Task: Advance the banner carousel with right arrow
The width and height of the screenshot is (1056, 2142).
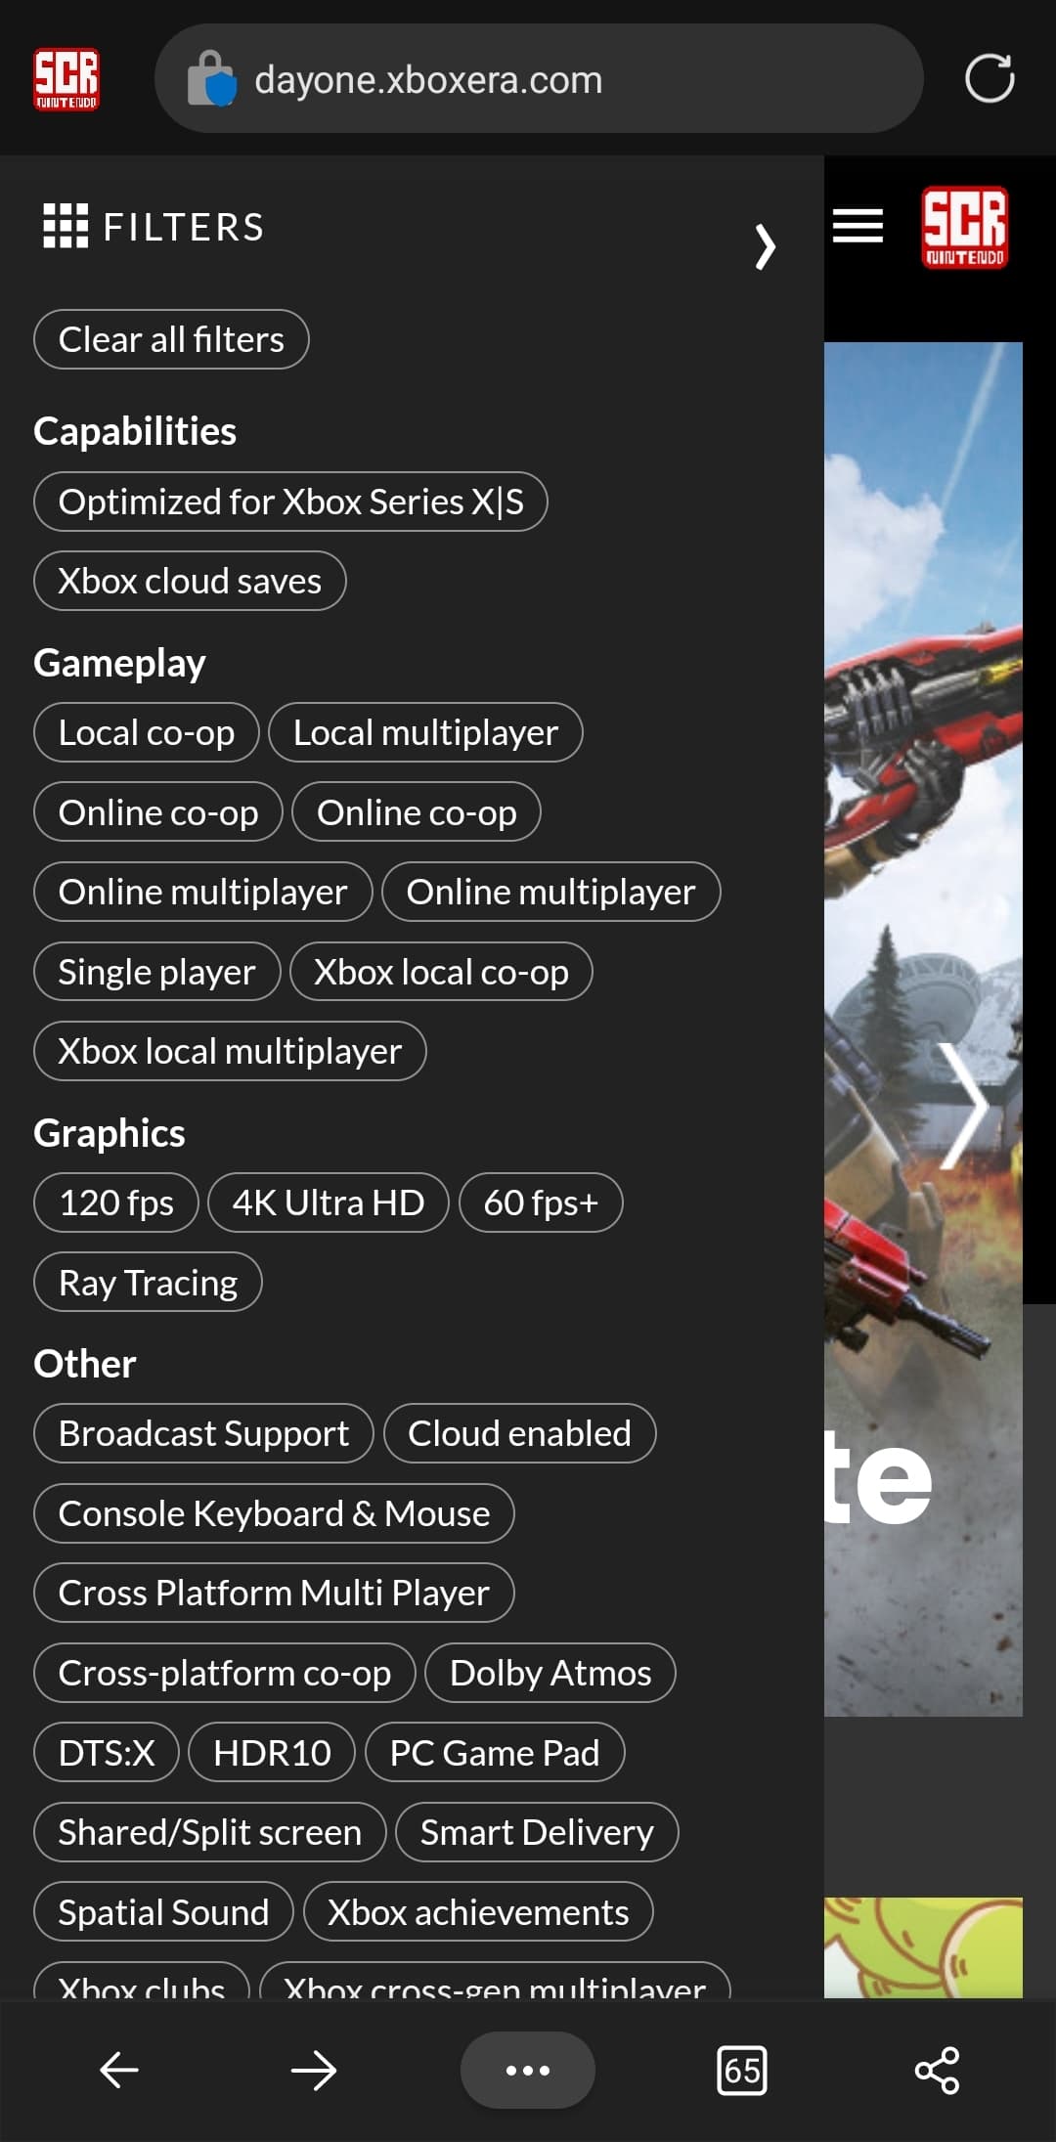Action: 963,1105
